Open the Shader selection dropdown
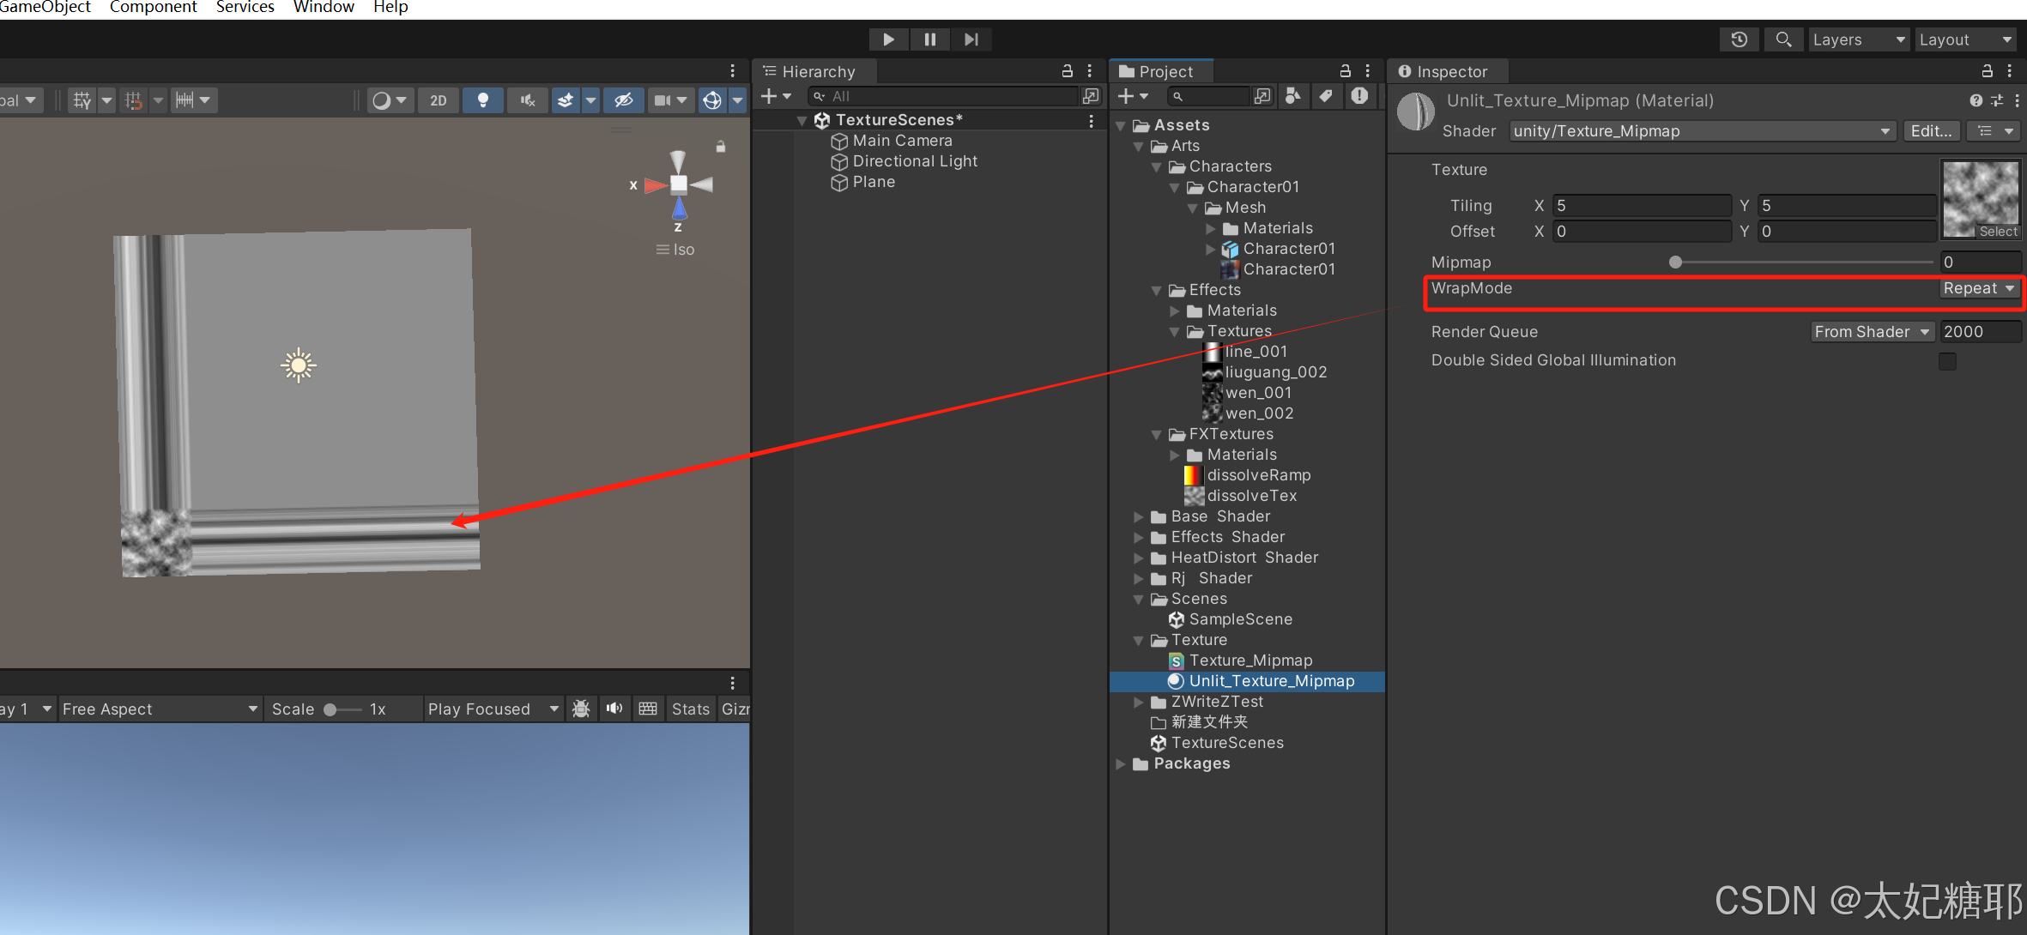This screenshot has width=2027, height=935. point(1702,131)
